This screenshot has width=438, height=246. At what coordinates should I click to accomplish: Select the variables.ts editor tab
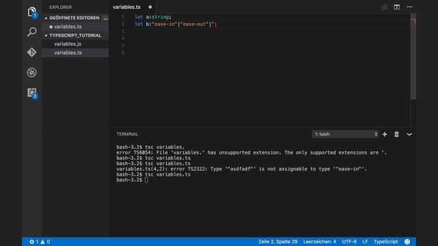coord(127,7)
